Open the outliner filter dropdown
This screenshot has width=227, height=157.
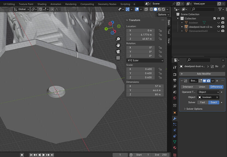221,9
